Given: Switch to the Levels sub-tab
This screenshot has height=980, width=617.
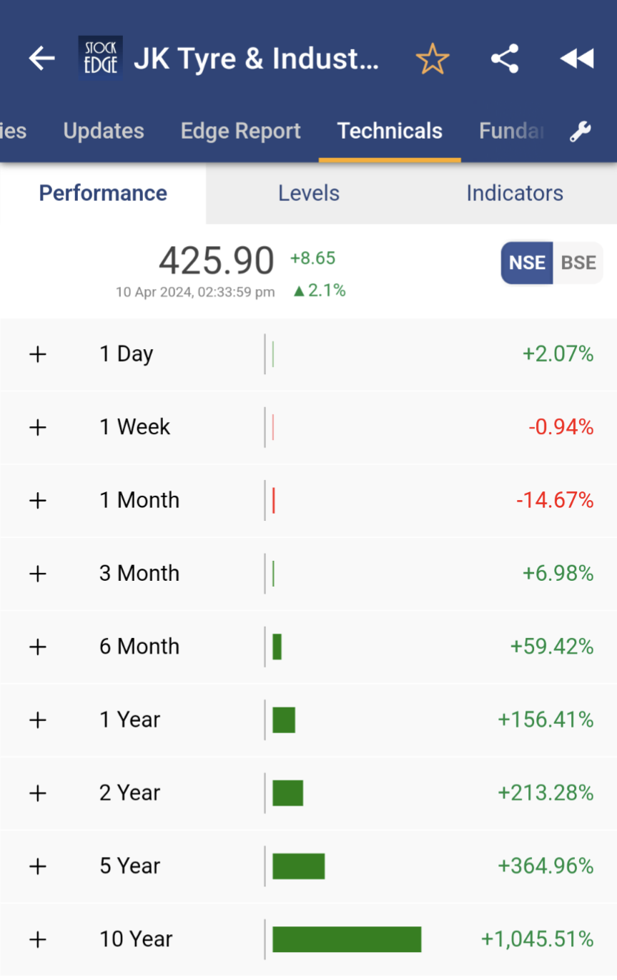Looking at the screenshot, I should pos(309,193).
